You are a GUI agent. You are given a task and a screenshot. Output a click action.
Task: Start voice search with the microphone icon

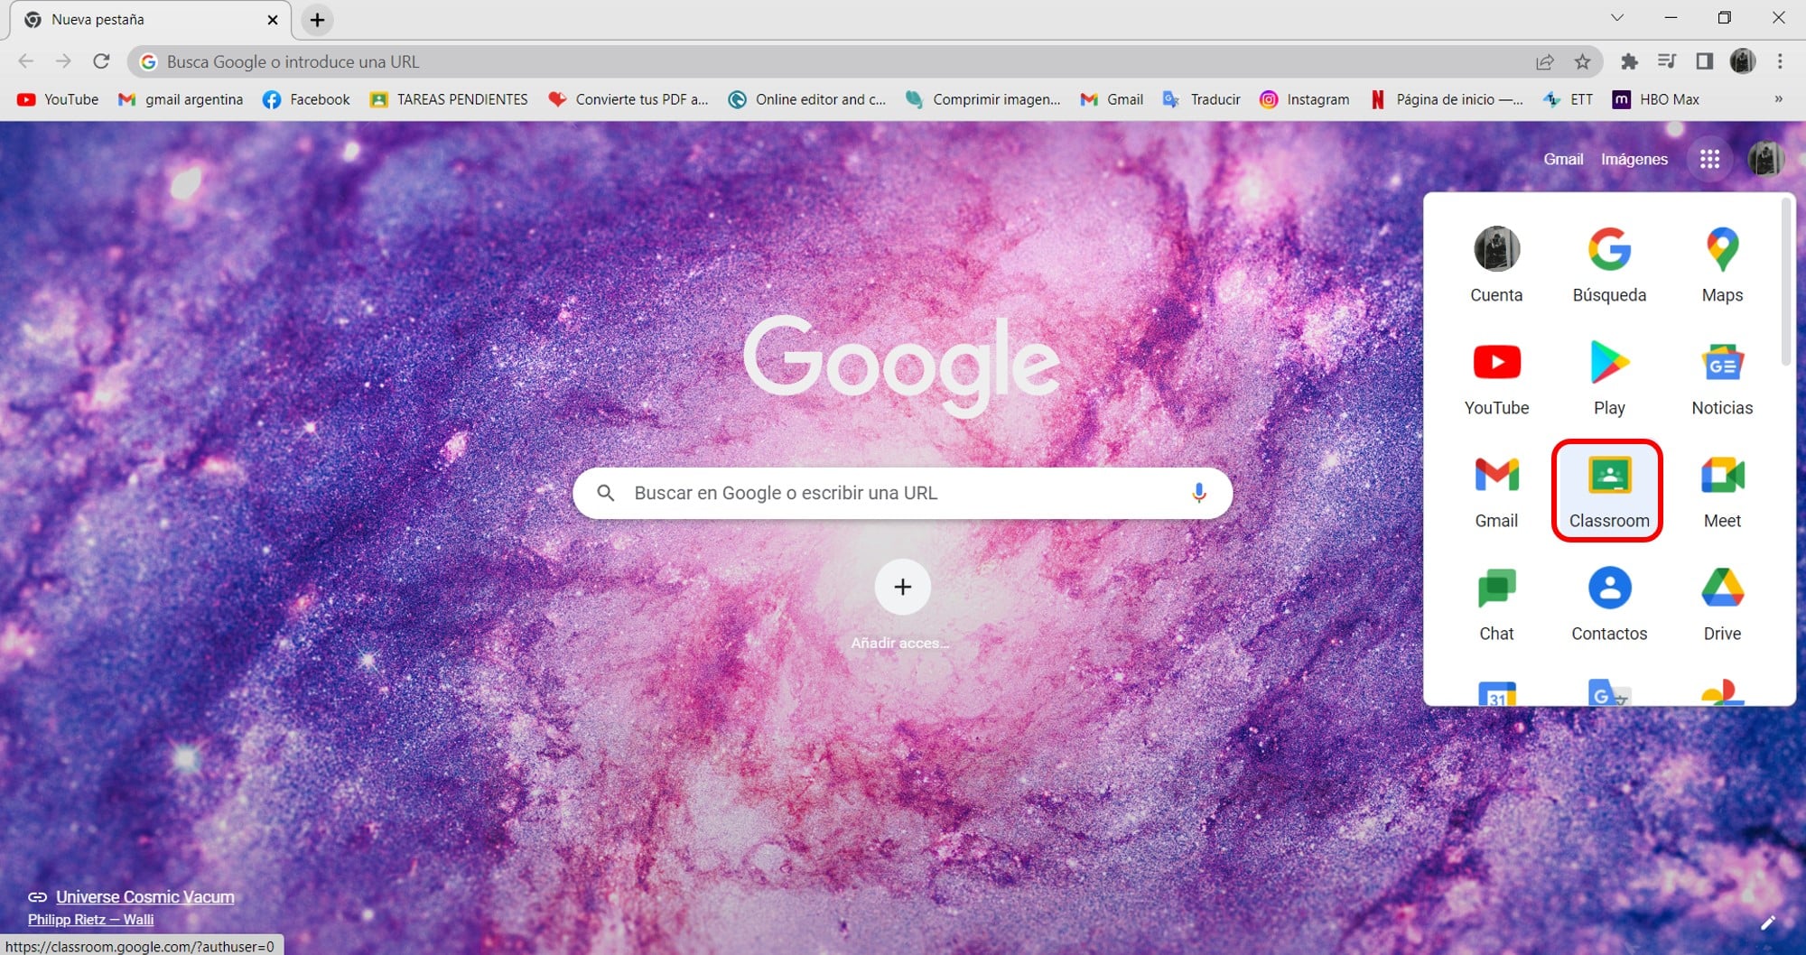1198,493
